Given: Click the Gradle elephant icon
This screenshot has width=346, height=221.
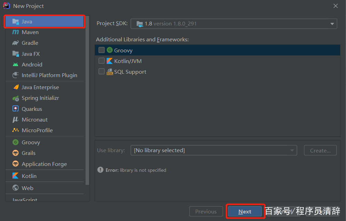Looking at the screenshot, I should click(x=16, y=43).
